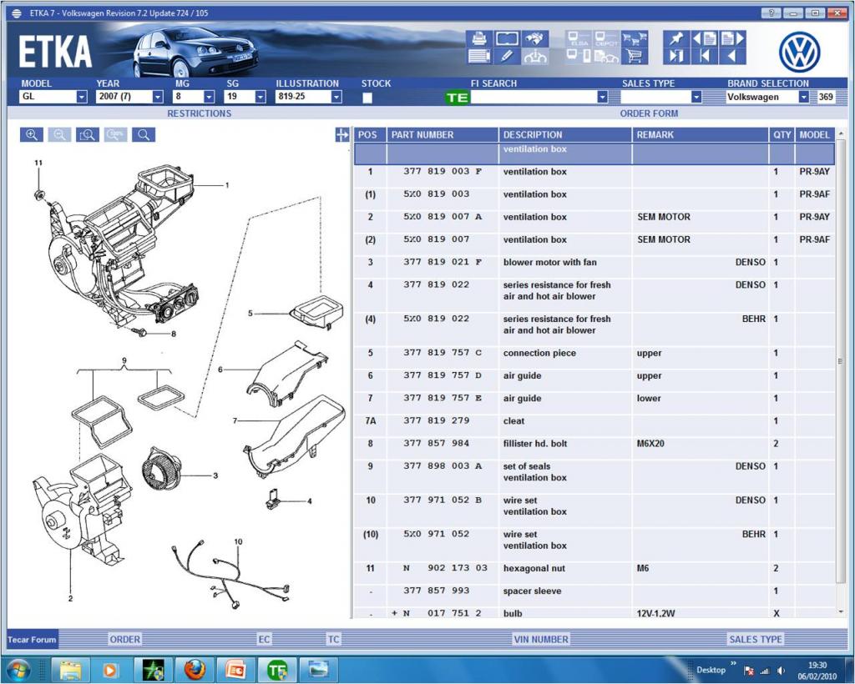Click the ORDER button at bottom
The height and width of the screenshot is (684, 855).
point(125,639)
